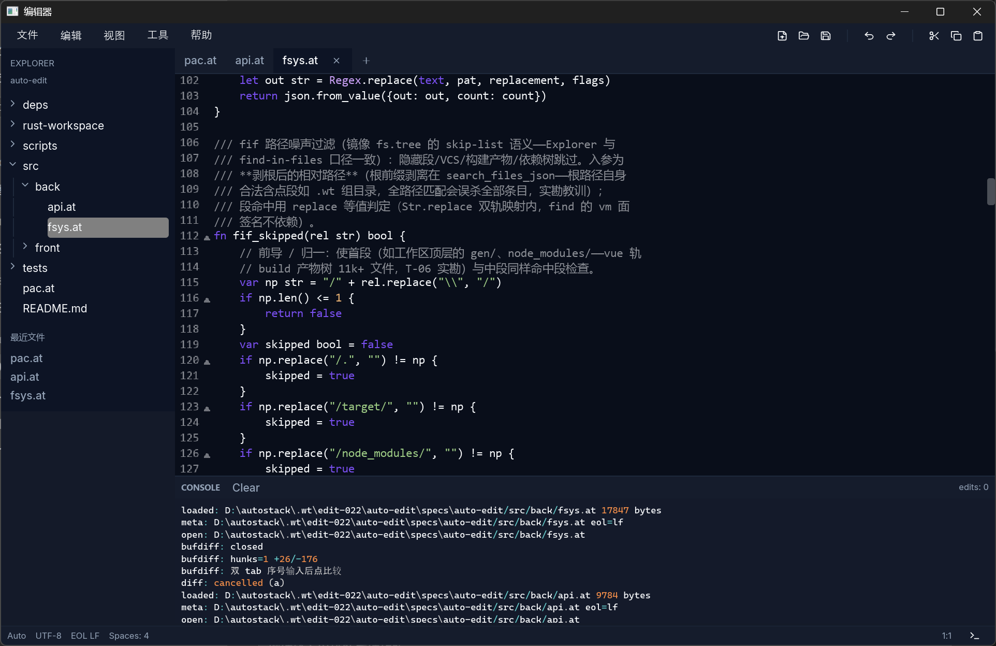
Task: Expand the rust-workspace folder
Action: tap(13, 124)
